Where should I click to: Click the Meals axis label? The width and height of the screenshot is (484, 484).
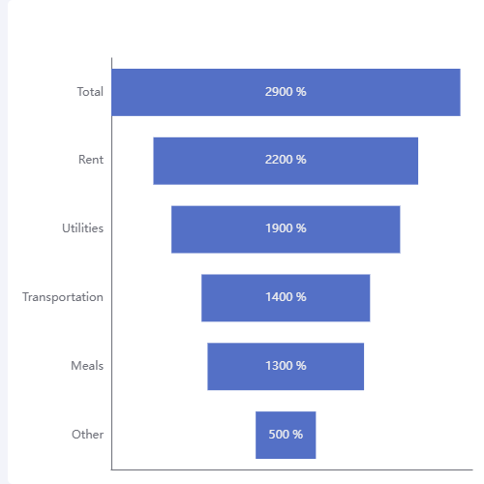[87, 366]
